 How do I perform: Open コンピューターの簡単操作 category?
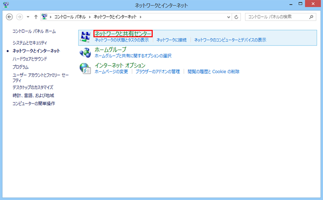tap(34, 103)
